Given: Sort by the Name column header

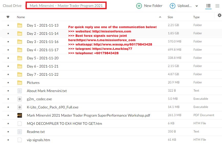Looking at the screenshot, I should 21,17.
